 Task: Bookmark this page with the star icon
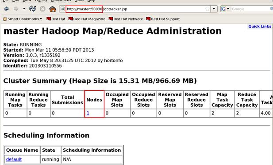(207, 9)
